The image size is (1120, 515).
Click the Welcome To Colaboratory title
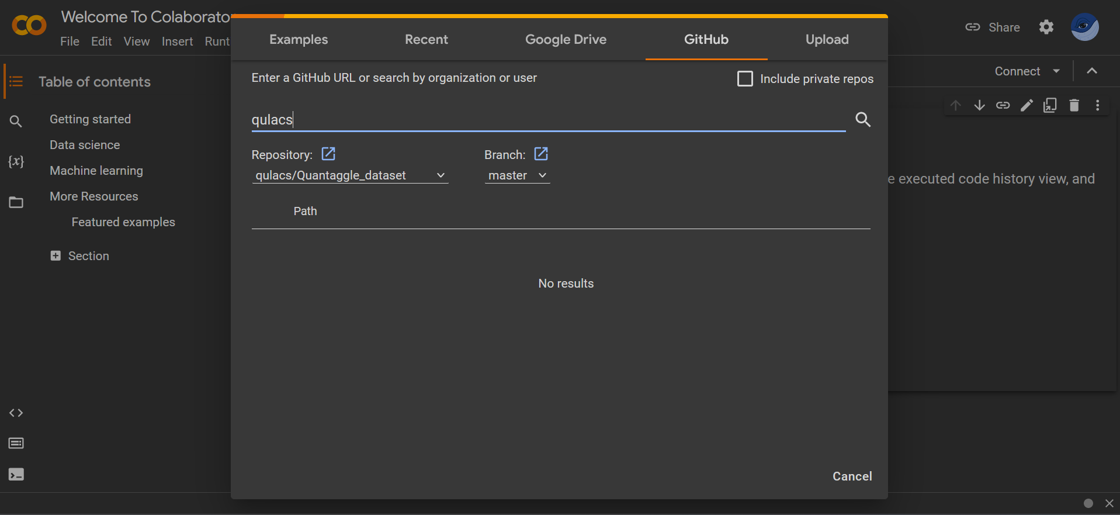pyautogui.click(x=145, y=16)
